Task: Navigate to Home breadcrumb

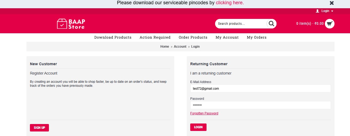Action: (x=165, y=47)
